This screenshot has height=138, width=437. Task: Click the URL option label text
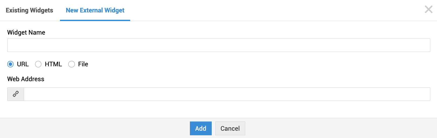click(x=23, y=64)
